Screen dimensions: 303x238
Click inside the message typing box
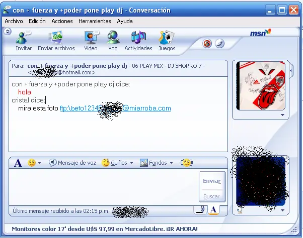pos(104,187)
